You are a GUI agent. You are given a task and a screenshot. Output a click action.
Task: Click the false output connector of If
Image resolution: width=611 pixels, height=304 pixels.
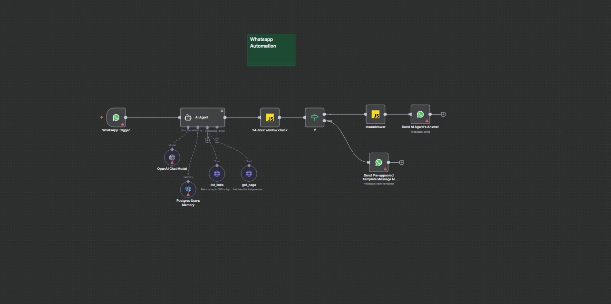pos(324,121)
